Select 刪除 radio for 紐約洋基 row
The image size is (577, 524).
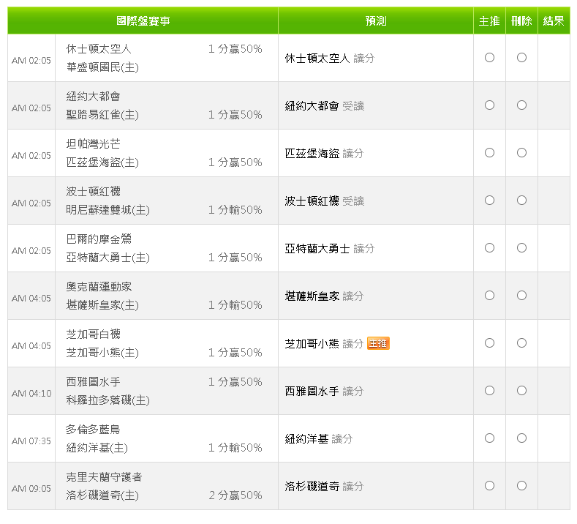[521, 438]
